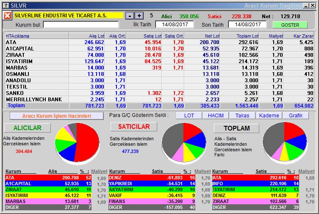Click the Toplam summary row label

16,106
